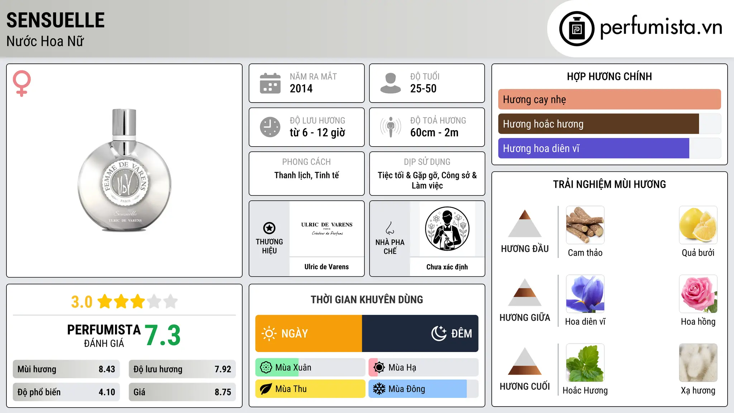
Task: Click the green 7.3 Perfumista score
Action: [163, 335]
